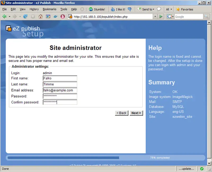
Task: Click the ImageMagick summary value
Action: tap(183, 97)
